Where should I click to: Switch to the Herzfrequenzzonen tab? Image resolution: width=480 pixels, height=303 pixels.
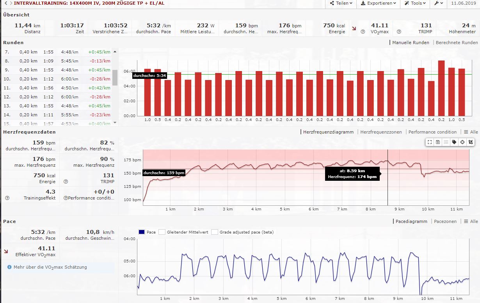[x=380, y=132]
